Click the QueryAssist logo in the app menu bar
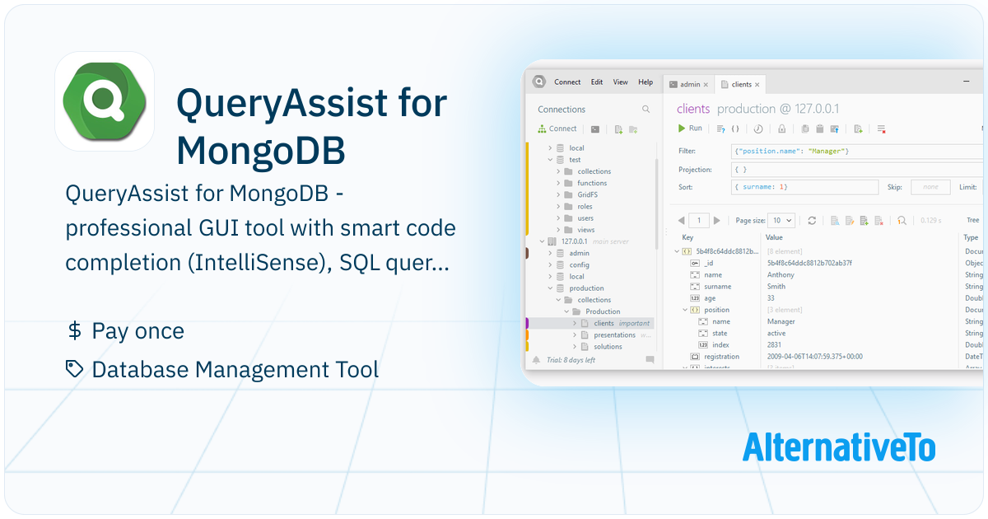The height and width of the screenshot is (519, 988). pos(538,82)
